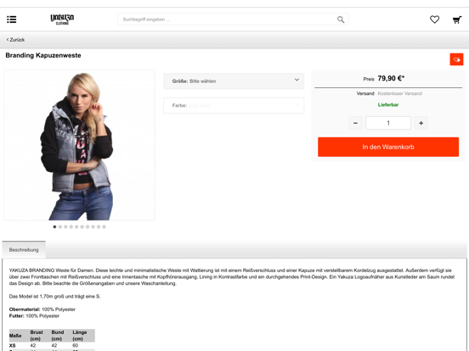Add product to wishlist via red heart button
The height and width of the screenshot is (351, 469).
coord(456,59)
